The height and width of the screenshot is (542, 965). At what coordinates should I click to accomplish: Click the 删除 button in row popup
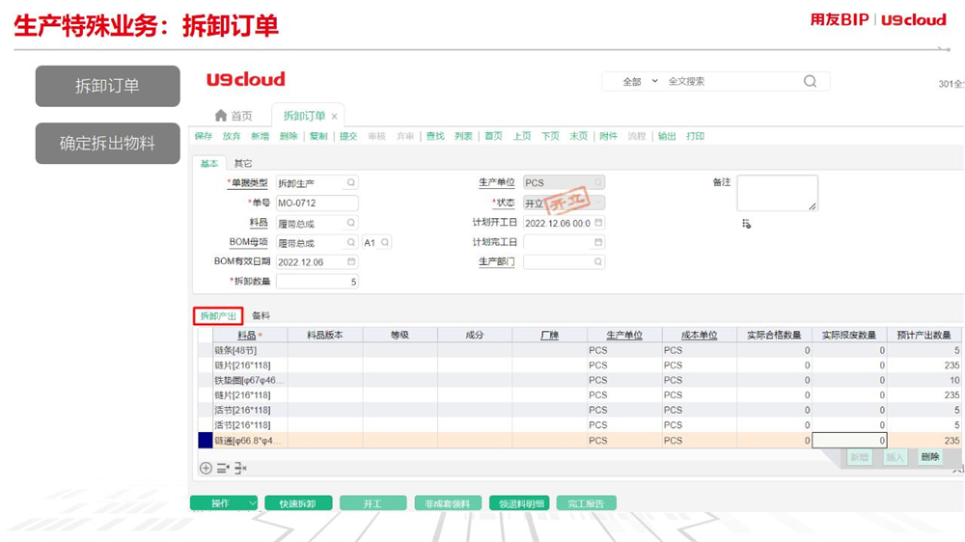pos(930,457)
